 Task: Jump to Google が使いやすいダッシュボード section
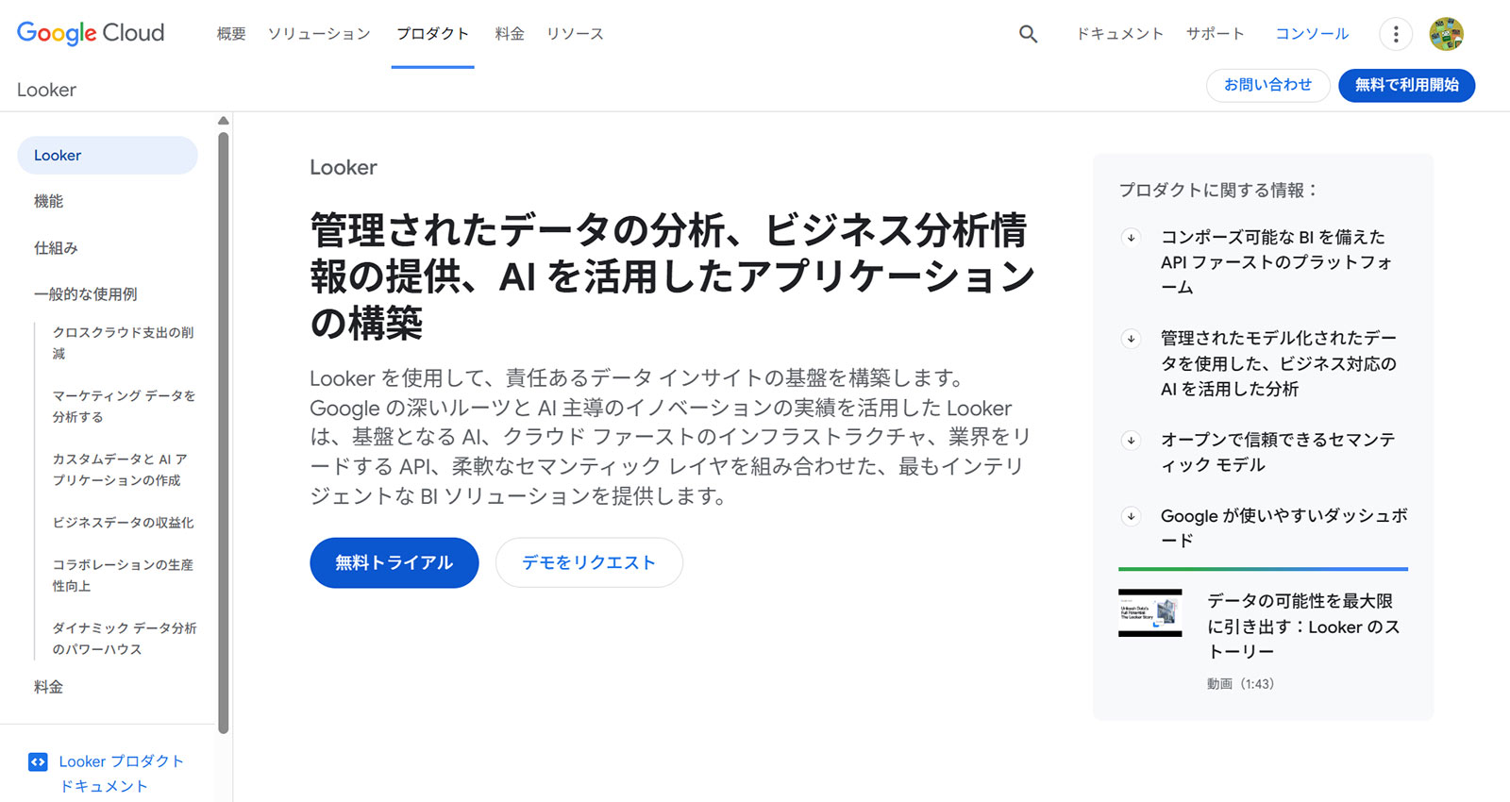[1283, 528]
